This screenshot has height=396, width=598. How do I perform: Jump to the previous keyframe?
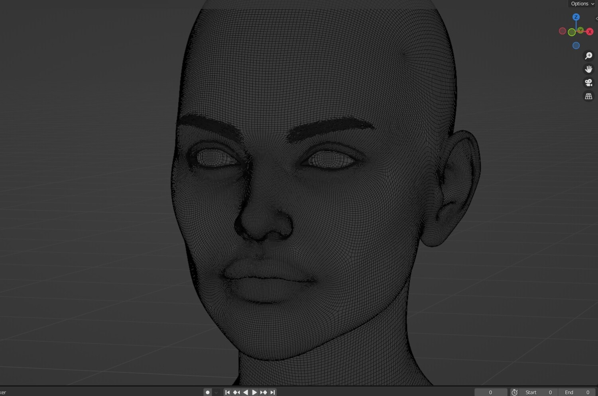[x=236, y=392]
